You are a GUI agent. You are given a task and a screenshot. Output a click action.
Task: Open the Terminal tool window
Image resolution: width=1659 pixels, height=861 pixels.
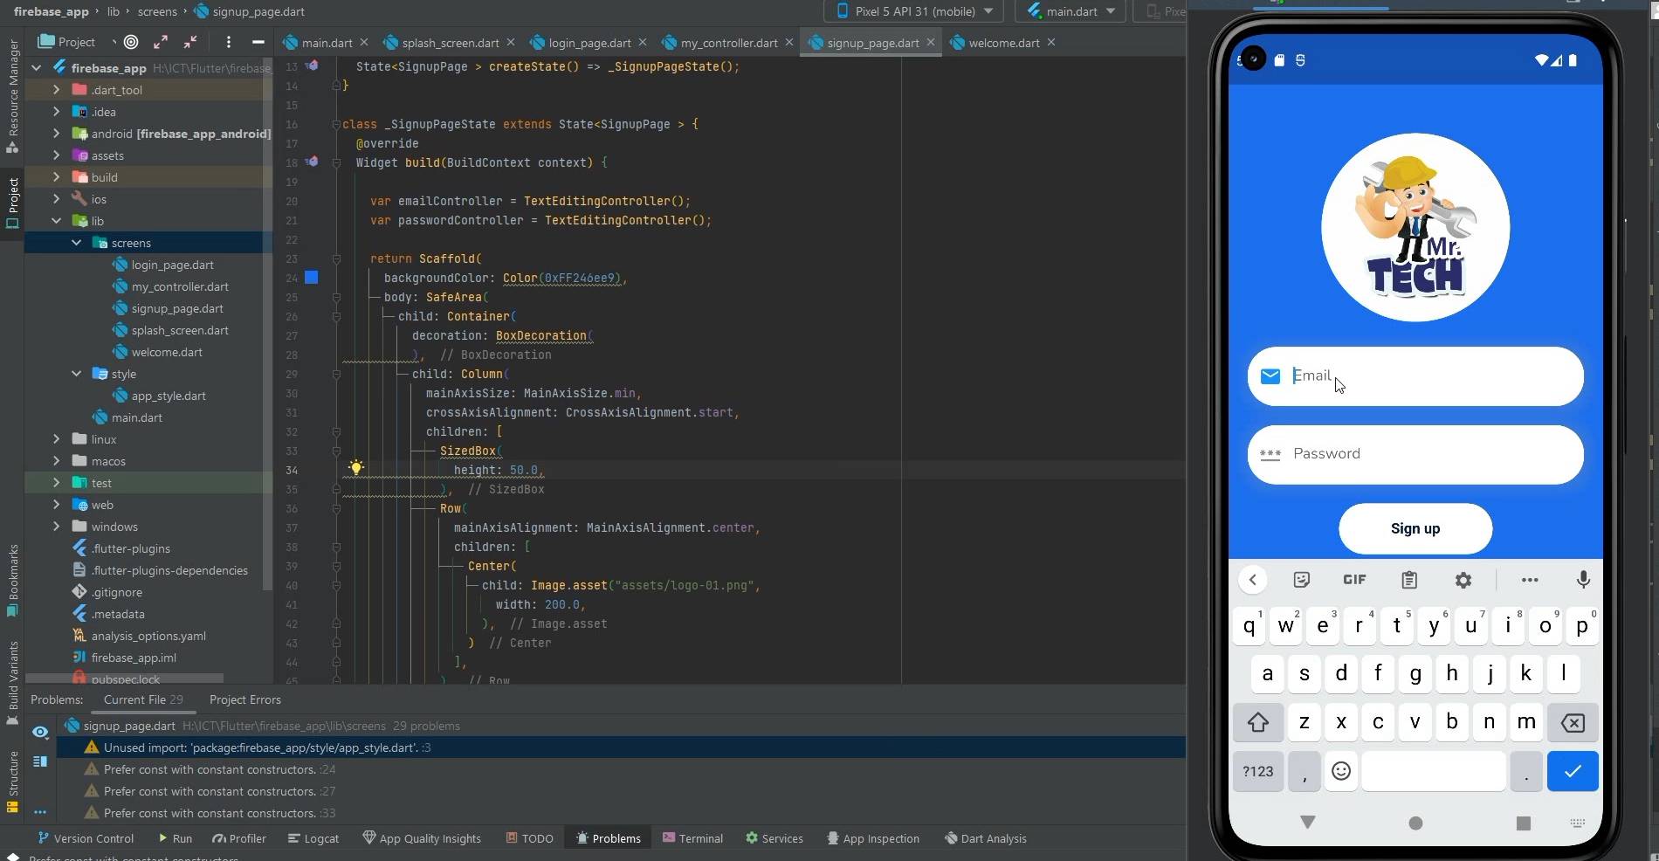tap(692, 838)
